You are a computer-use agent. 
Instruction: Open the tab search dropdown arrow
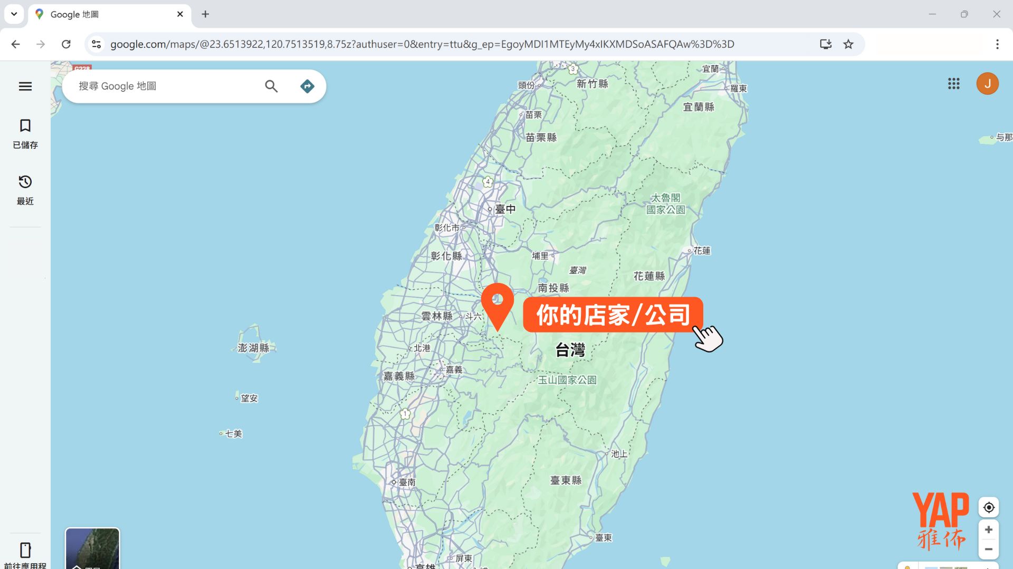[x=14, y=14]
